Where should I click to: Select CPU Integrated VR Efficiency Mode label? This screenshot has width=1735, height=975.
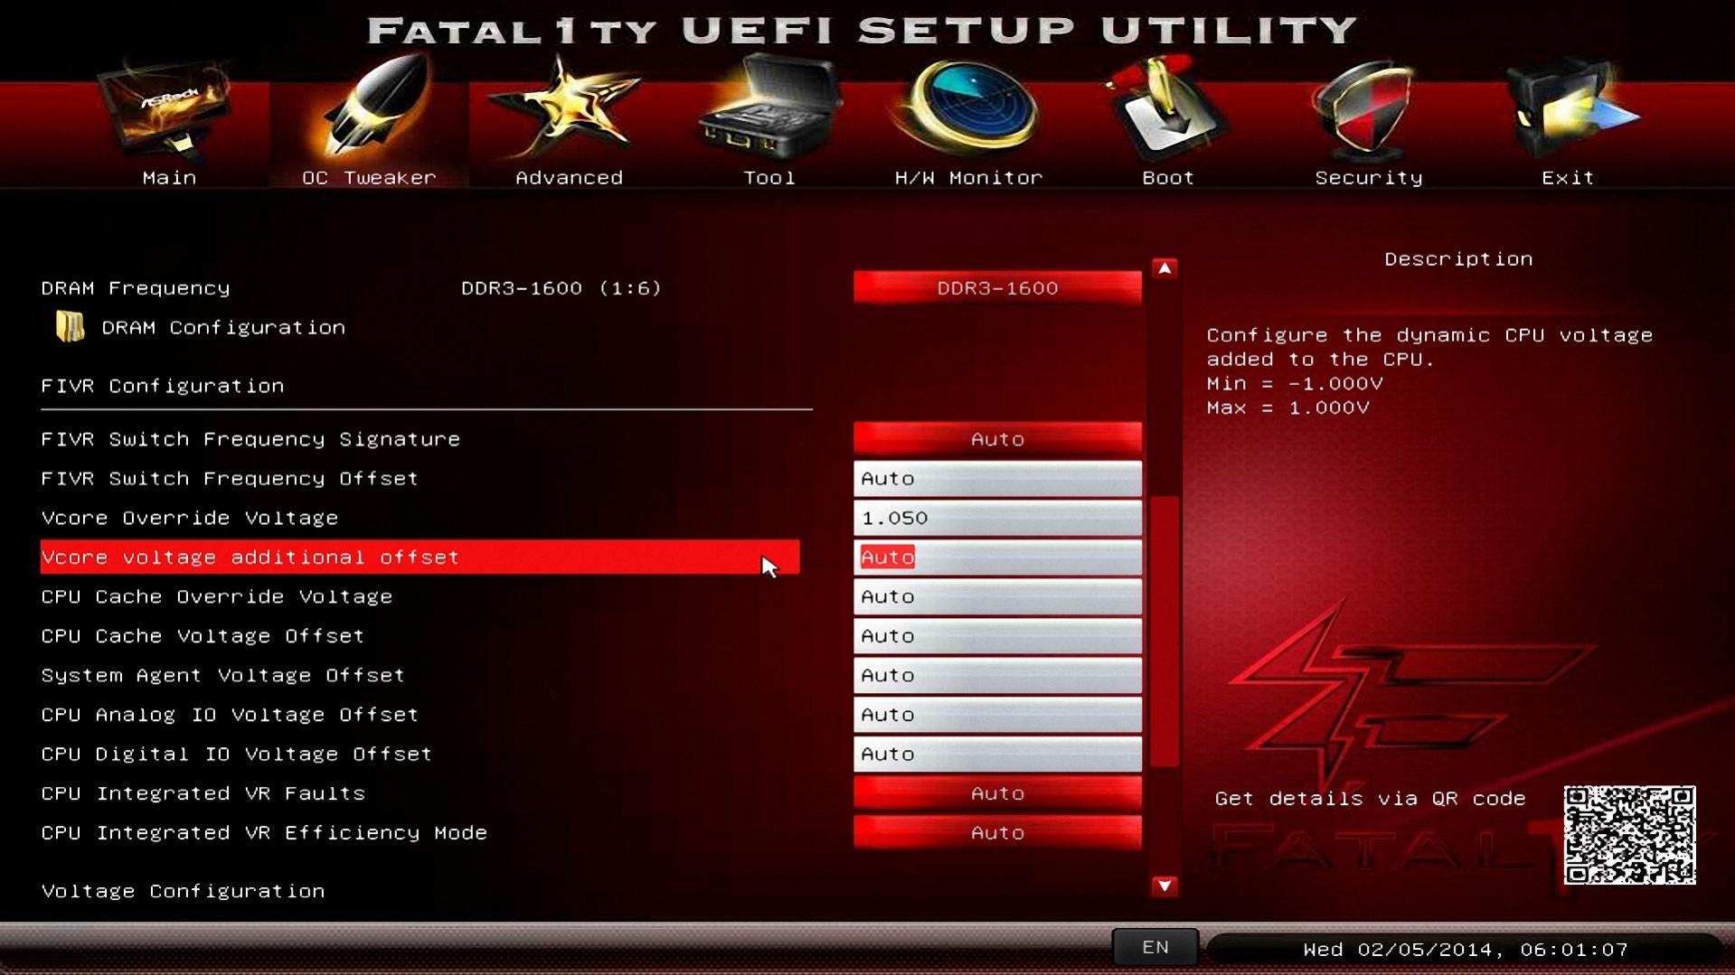[264, 832]
